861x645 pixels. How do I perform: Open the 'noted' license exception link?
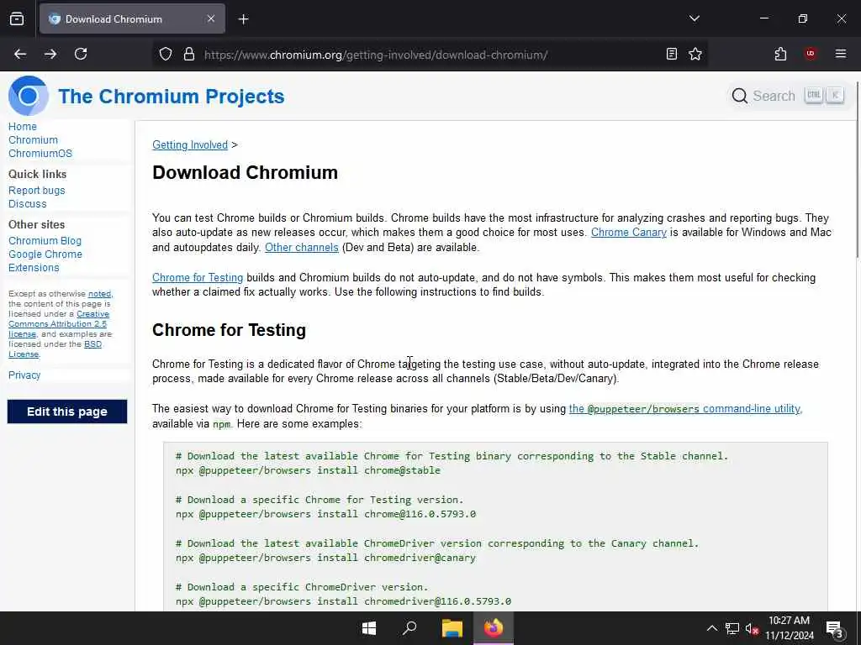[x=99, y=294]
